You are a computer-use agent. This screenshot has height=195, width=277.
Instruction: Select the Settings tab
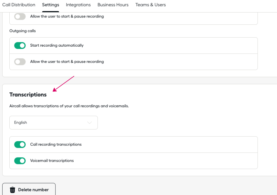pyautogui.click(x=51, y=5)
